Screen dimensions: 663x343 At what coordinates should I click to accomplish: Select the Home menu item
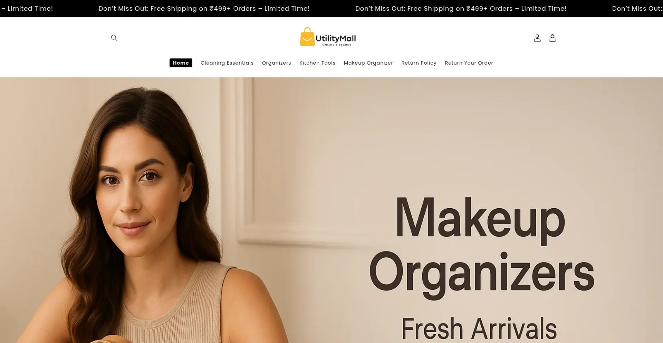click(181, 63)
